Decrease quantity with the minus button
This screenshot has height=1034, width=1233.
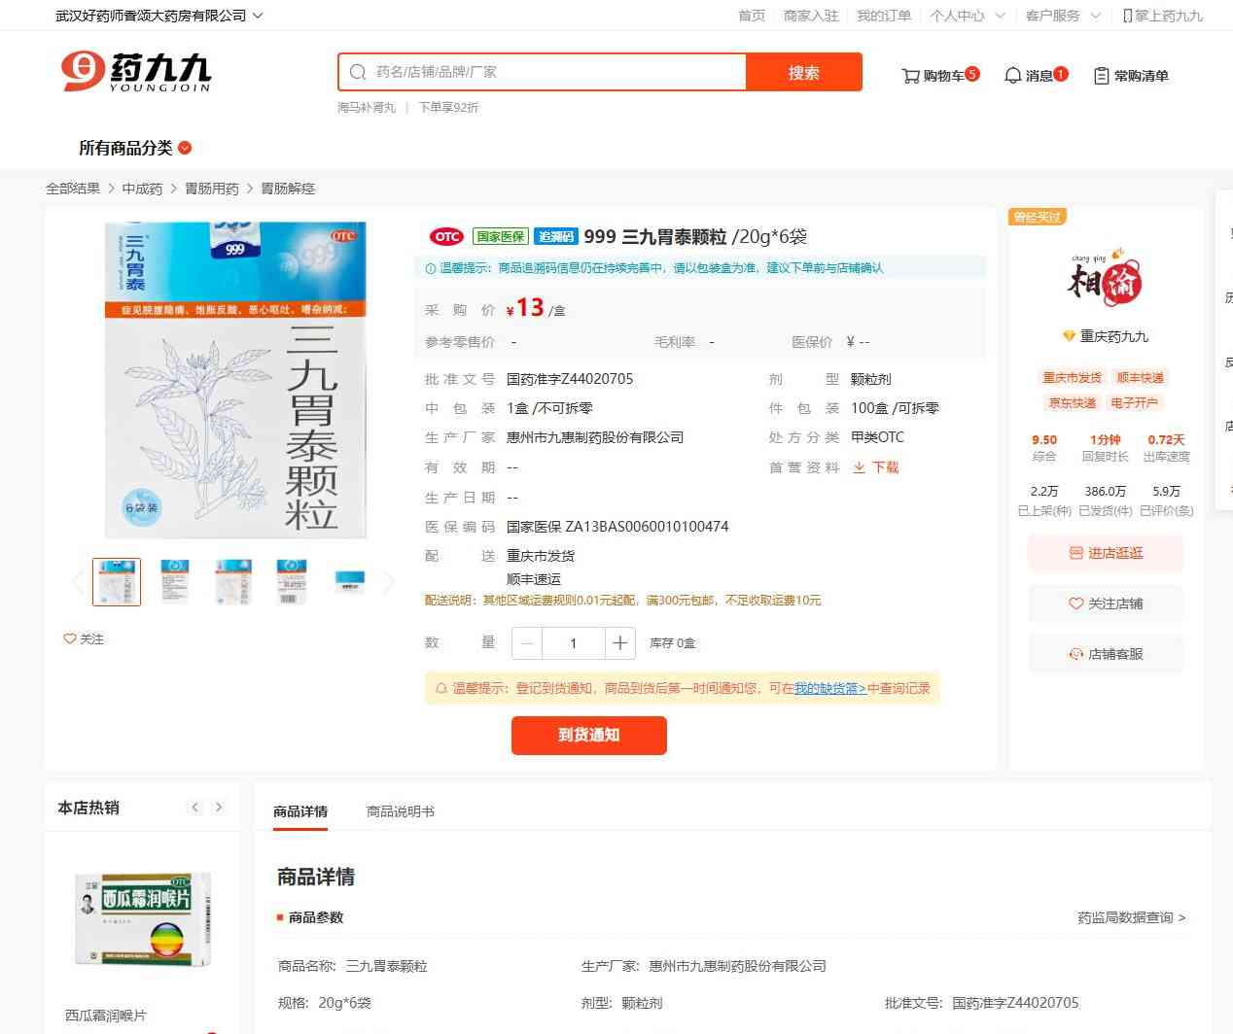[527, 642]
